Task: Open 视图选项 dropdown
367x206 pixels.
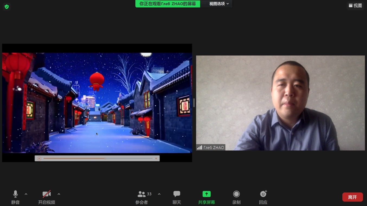Action: coord(219,4)
